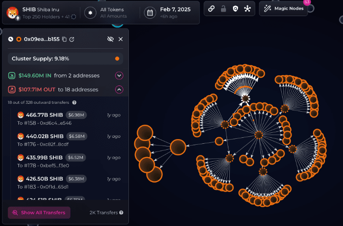Viewport: 343px width, 226px height.
Task: Click the $6.52M value badge
Action: coord(76,158)
